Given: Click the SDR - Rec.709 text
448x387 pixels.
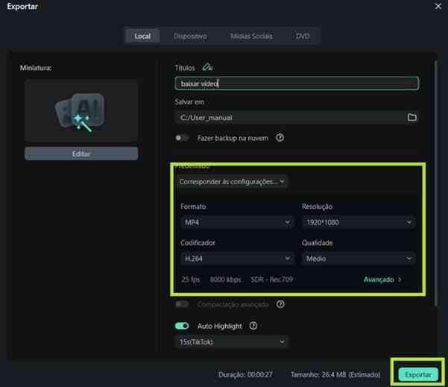Looking at the screenshot, I should [272, 279].
